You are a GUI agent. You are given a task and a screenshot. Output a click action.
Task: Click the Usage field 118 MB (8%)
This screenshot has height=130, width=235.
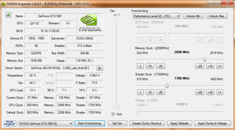point(85,61)
